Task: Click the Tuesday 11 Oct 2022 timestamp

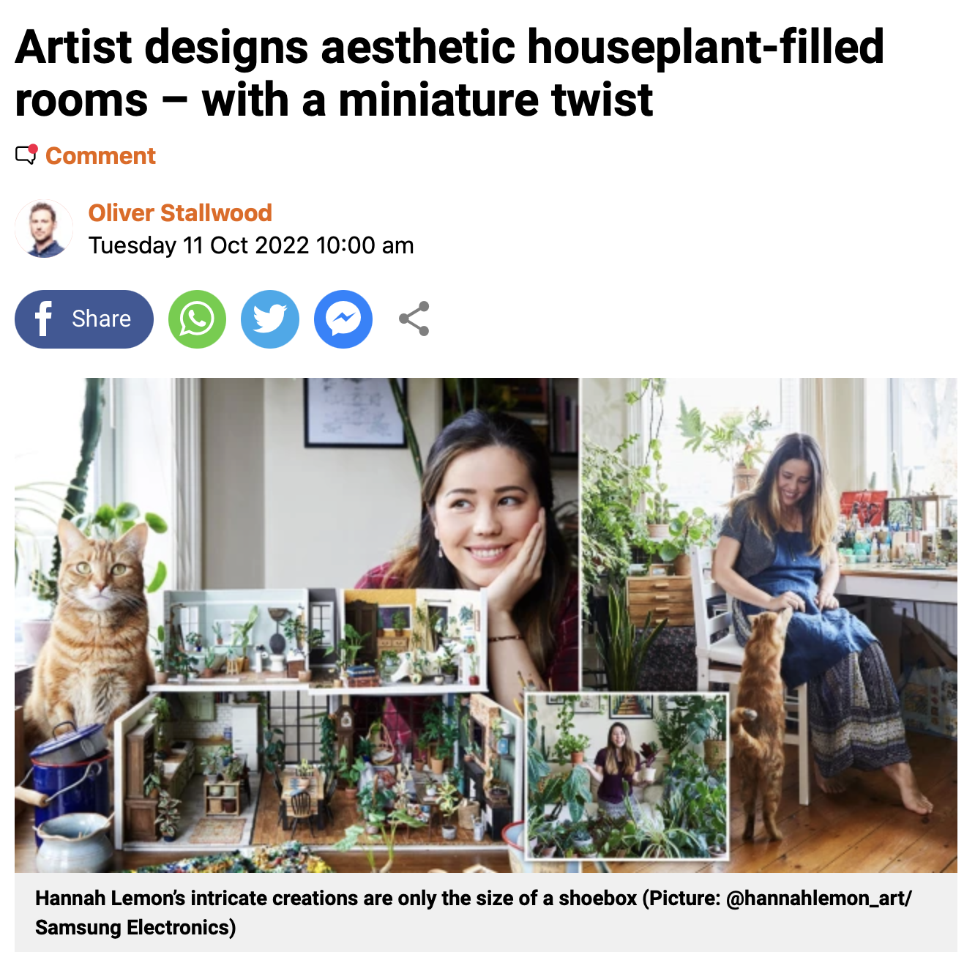Action: pos(251,245)
